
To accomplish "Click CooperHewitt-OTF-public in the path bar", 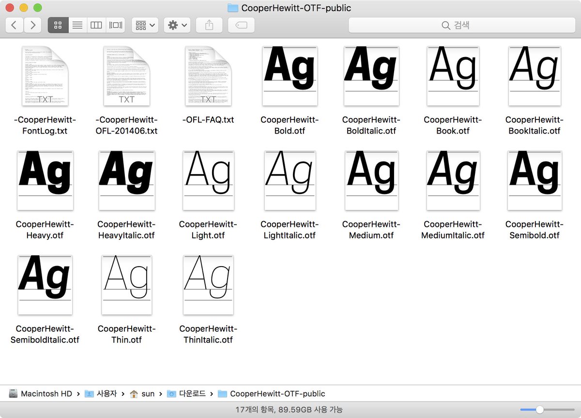I will click(x=272, y=394).
